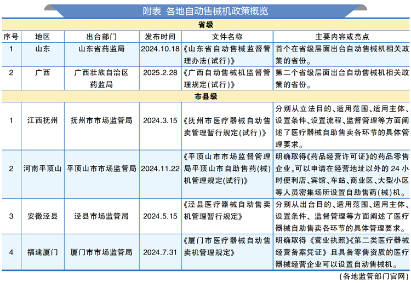The width and height of the screenshot is (411, 283).
Task: Click the description starting 分别从立法目的
Action: pos(342,126)
